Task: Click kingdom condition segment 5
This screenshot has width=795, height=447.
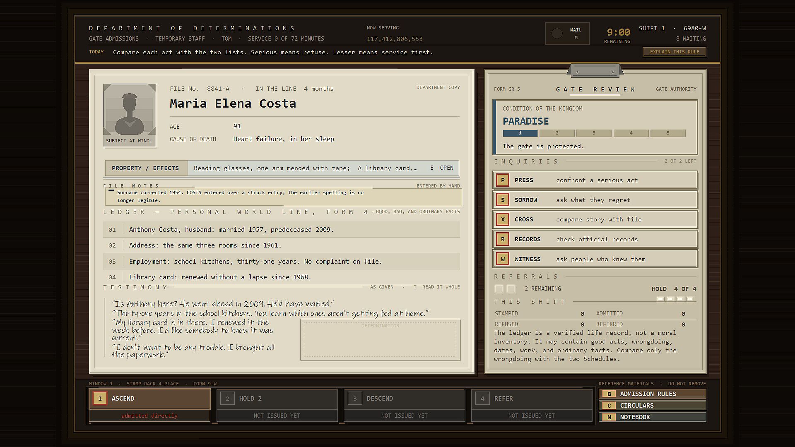Action: click(668, 133)
